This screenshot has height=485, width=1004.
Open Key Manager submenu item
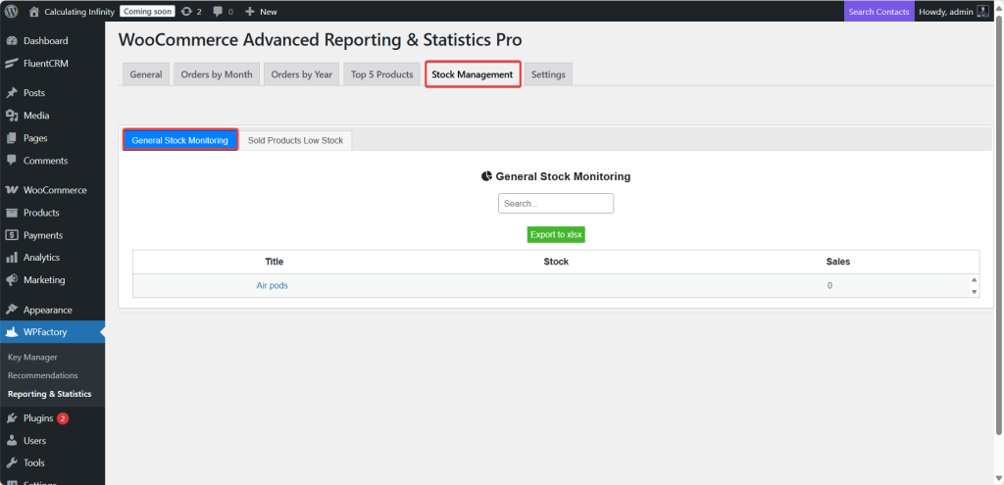point(32,357)
